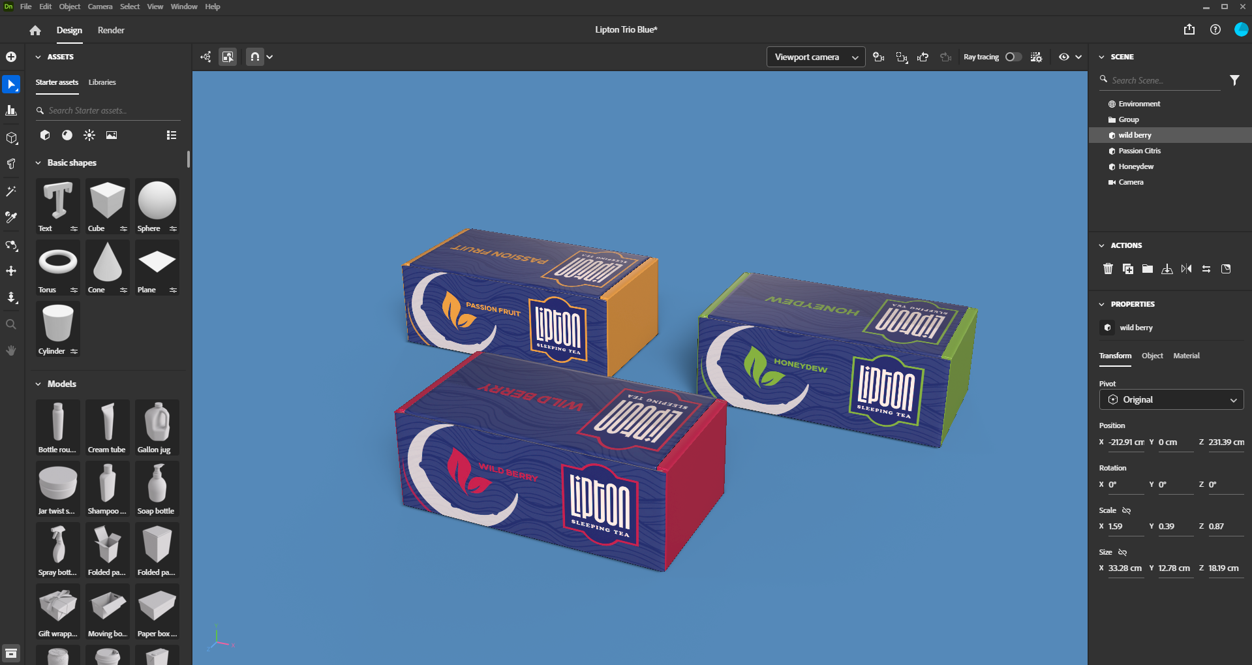Open Text shape options slider icon
Image resolution: width=1252 pixels, height=665 pixels.
[x=74, y=228]
